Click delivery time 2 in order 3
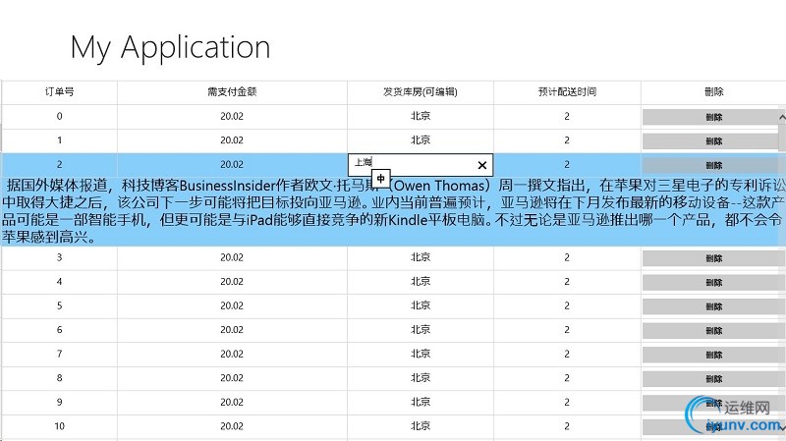786x441 pixels. click(567, 257)
